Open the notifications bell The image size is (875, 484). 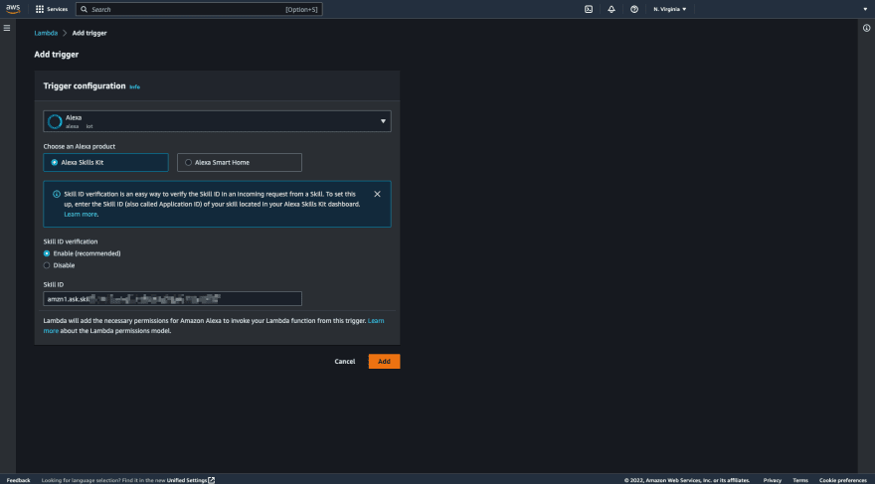click(612, 9)
